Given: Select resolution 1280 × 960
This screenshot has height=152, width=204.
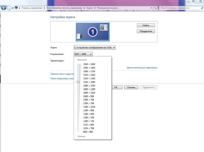Looking at the screenshot, I should [88, 110].
